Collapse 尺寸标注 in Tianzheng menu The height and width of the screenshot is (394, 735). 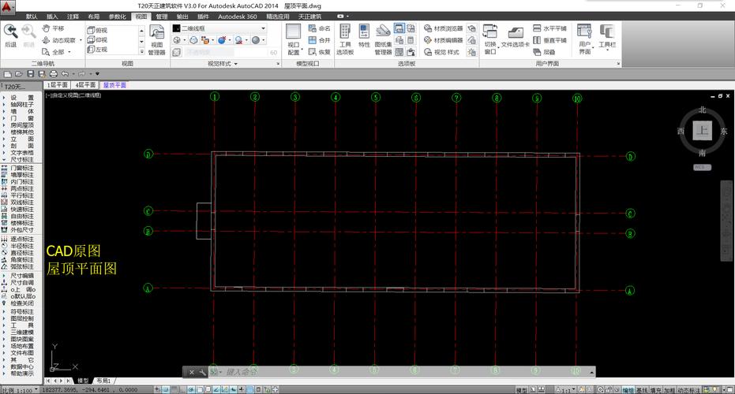tap(21, 159)
